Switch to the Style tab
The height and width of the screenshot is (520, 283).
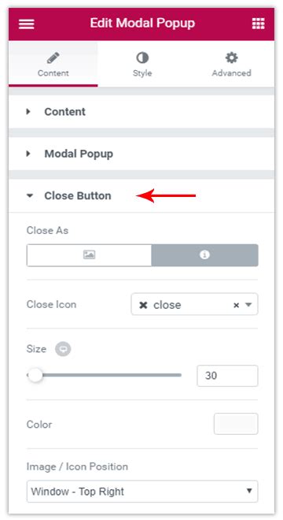click(142, 65)
